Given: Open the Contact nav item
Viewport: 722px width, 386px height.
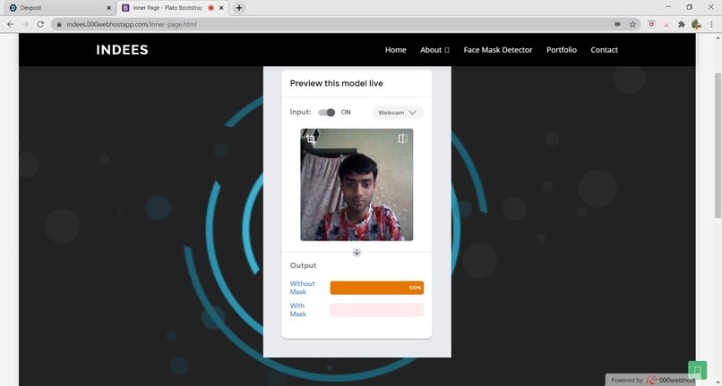Looking at the screenshot, I should tap(604, 50).
